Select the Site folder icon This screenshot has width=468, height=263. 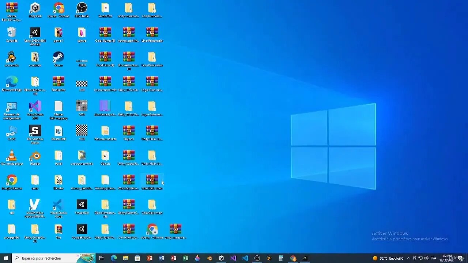(x=58, y=231)
